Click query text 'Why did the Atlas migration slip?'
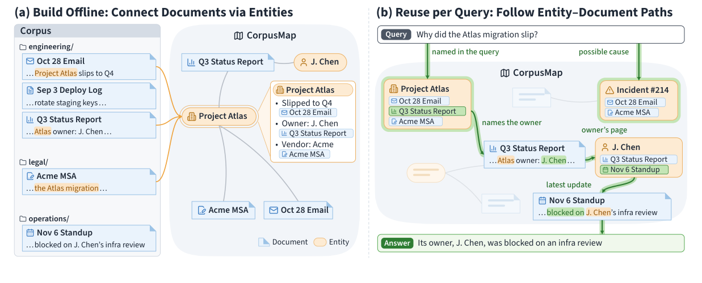The width and height of the screenshot is (702, 283). tap(477, 35)
